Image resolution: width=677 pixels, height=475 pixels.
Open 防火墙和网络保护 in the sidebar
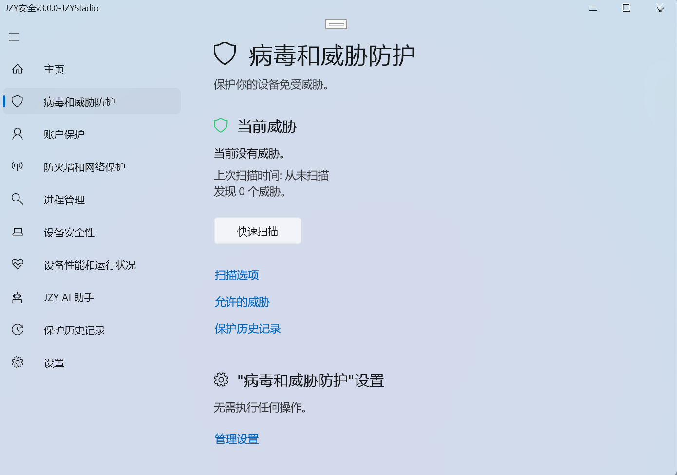click(x=92, y=166)
